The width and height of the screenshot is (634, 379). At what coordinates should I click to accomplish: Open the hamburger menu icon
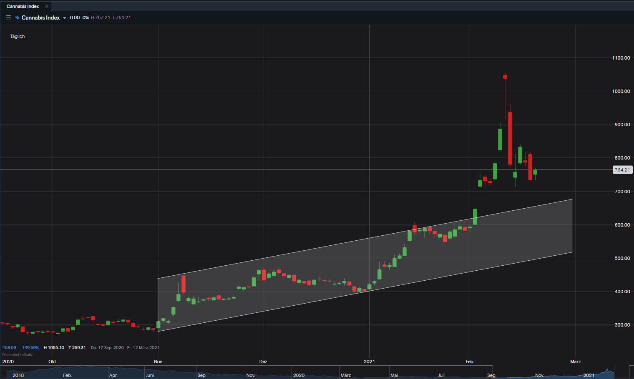point(8,17)
